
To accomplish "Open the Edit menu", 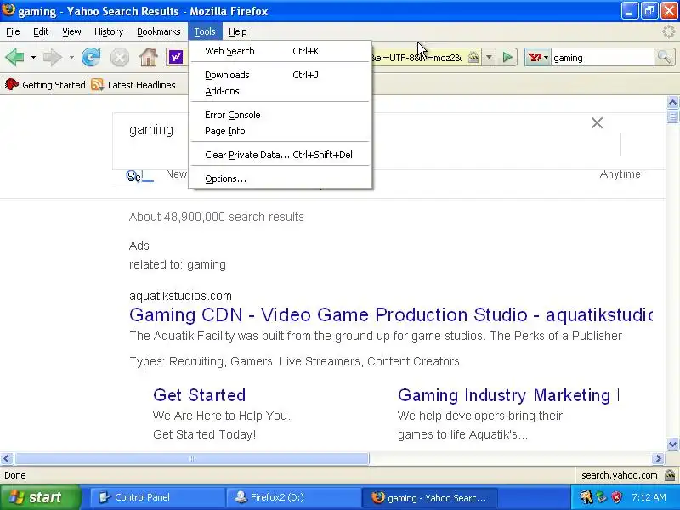I will pos(41,31).
